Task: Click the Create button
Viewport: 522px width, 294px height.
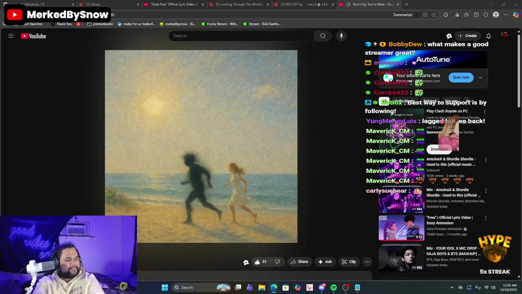Action: coord(467,36)
